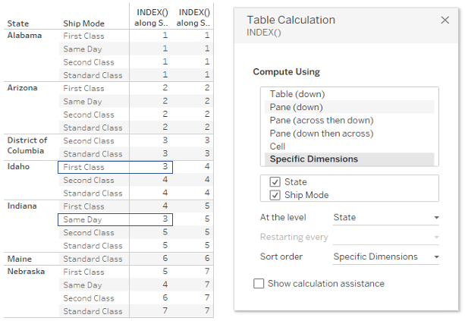Screen dimensions: 465x321
Task: Uncheck the State dimension checkbox
Action: coord(275,182)
